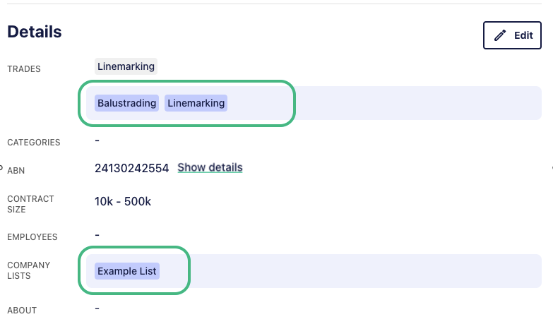
Task: Click the CATEGORIES field label
Action: click(34, 143)
